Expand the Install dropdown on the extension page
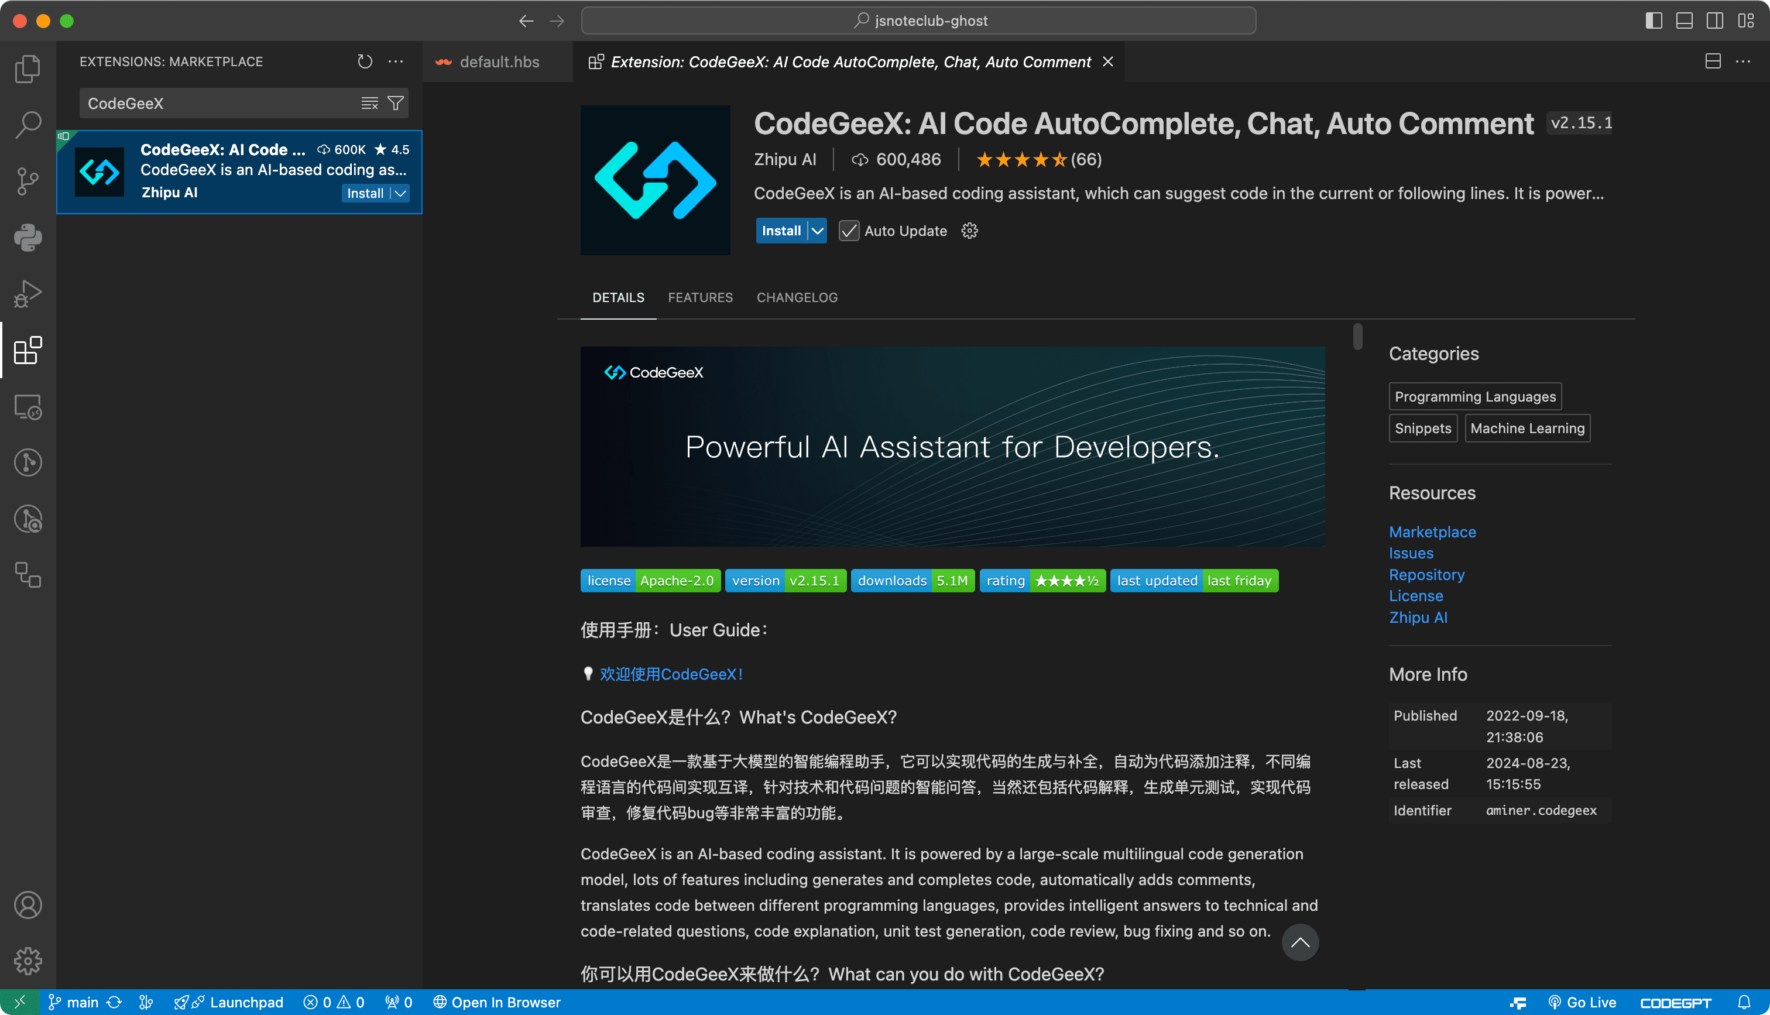 click(818, 231)
